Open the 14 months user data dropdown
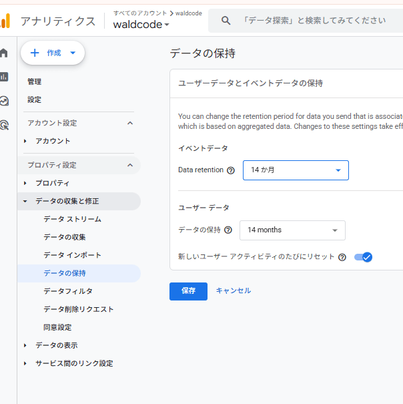403x404 pixels. coord(292,230)
